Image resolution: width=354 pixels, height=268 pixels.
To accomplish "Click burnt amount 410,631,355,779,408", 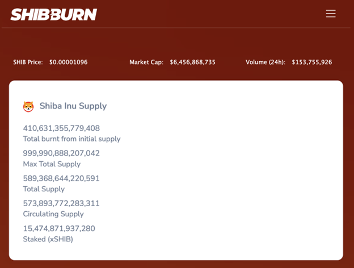I will (61, 128).
